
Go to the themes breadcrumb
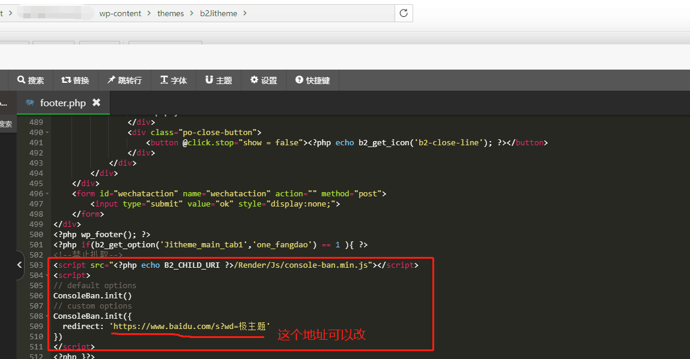[171, 13]
